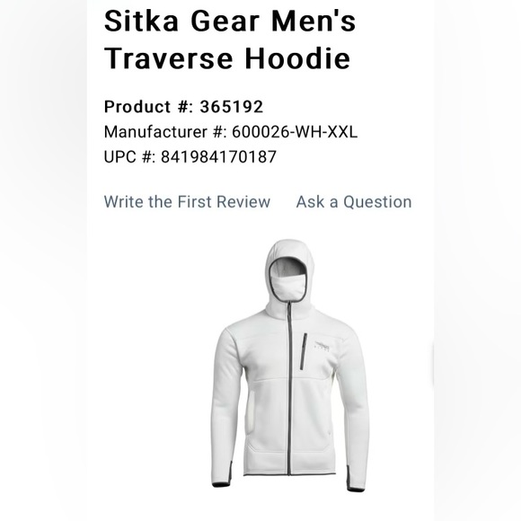The width and height of the screenshot is (521, 521).
Task: Click the side hand pocket on the hoodie
Action: (x=252, y=411)
